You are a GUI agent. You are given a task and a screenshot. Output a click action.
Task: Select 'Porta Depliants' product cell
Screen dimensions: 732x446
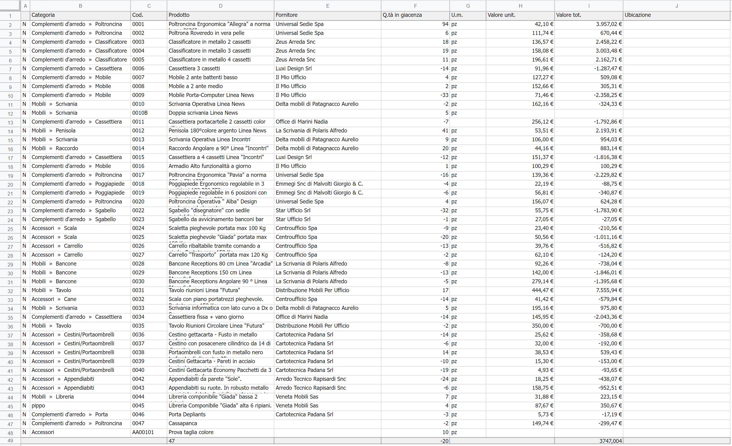pos(221,415)
